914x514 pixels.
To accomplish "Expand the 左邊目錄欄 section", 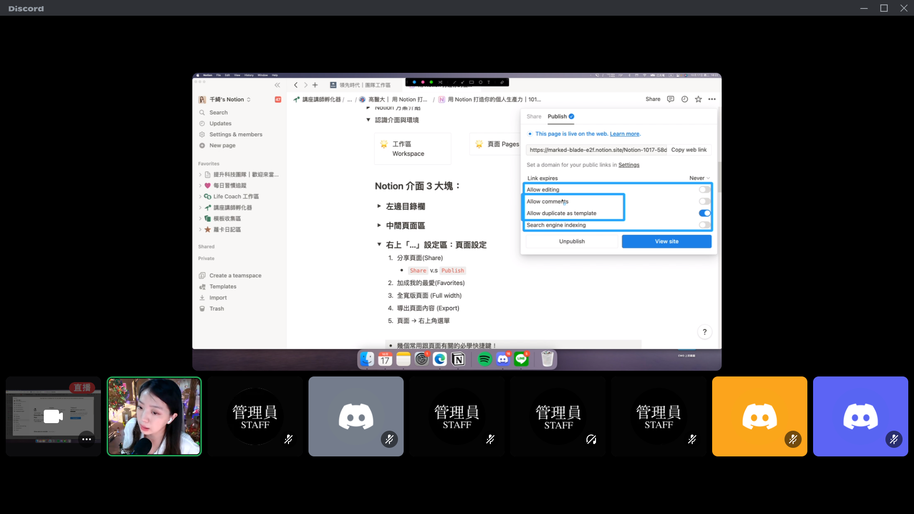I will tap(379, 206).
